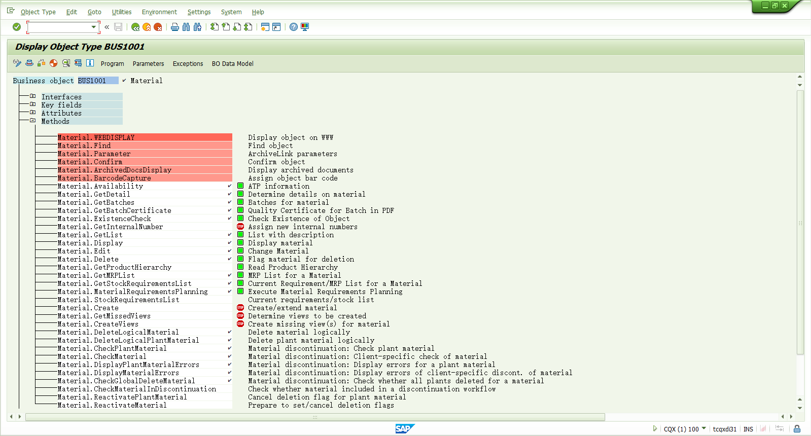Collapse command field with « arrow
This screenshot has width=811, height=436.
107,27
